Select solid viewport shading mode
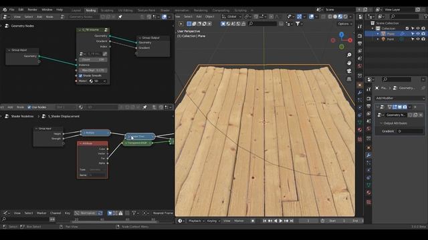 click(x=335, y=17)
